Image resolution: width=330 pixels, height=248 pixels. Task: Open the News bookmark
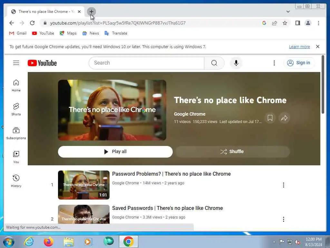point(91,33)
